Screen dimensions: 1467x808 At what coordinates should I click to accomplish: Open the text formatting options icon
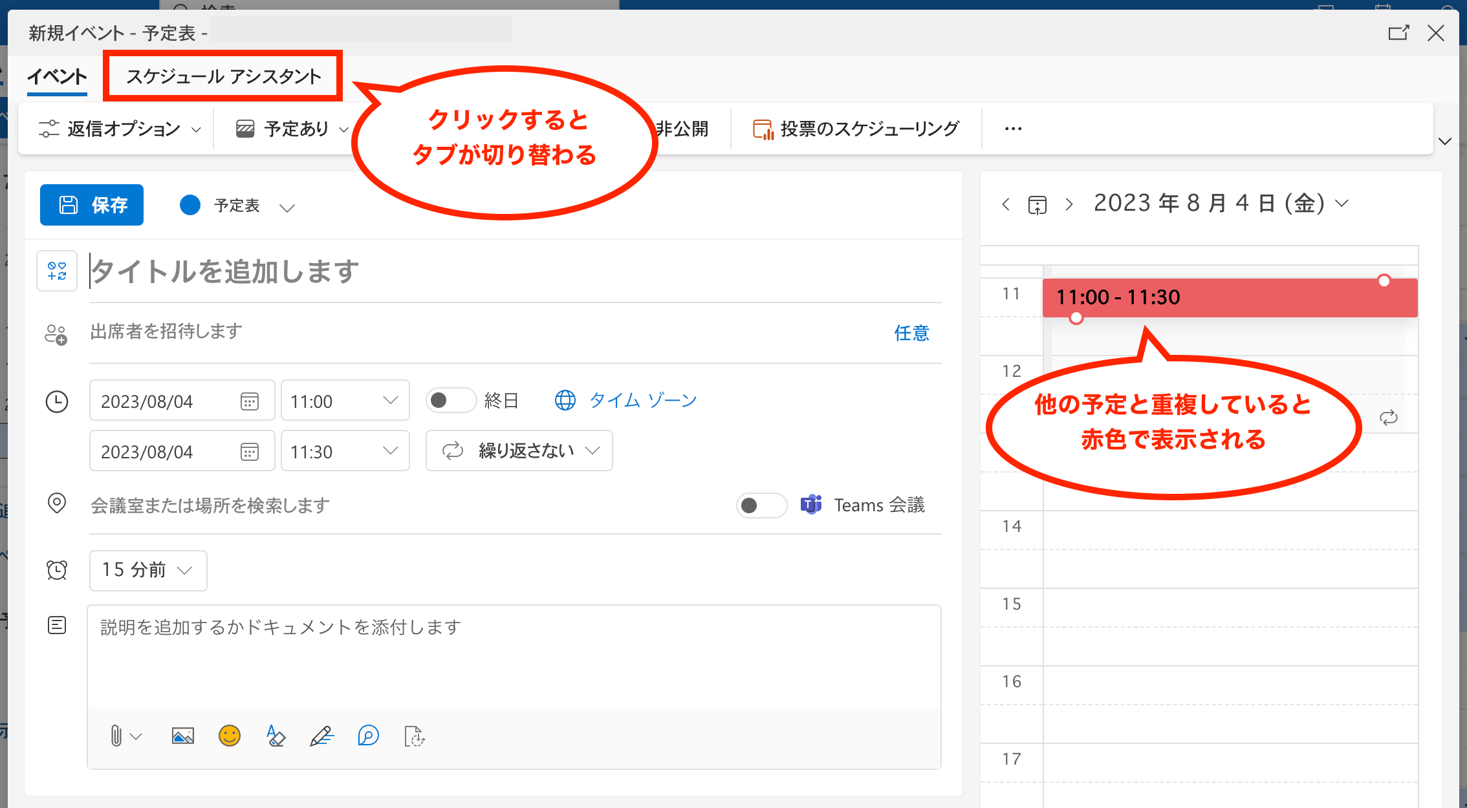coord(276,736)
